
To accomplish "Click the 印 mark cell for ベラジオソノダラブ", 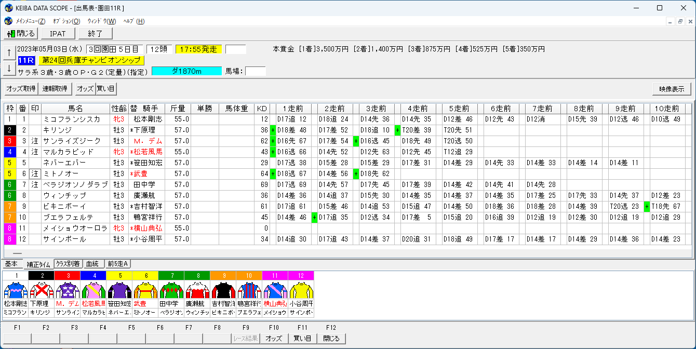I will [x=35, y=184].
